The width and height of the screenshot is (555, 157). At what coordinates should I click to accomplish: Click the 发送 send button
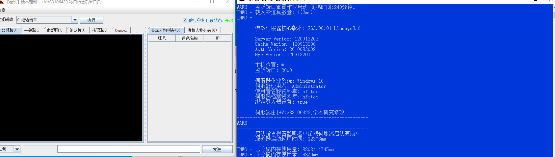[x=217, y=149]
